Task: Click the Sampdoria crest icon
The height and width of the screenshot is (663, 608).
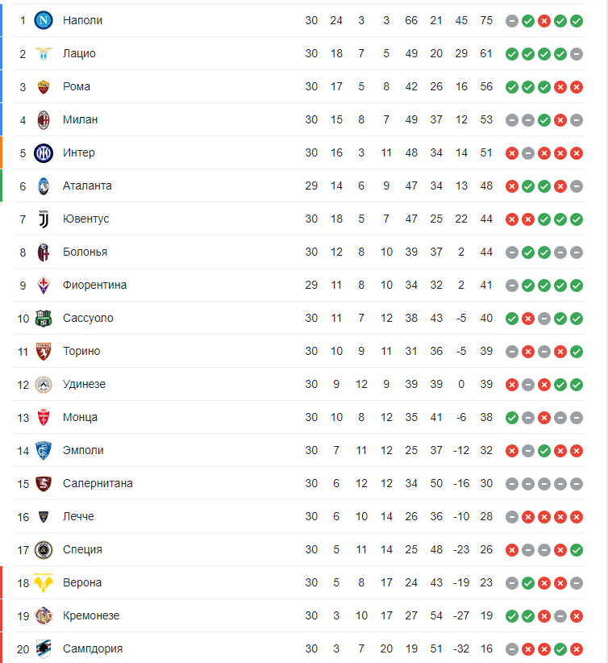Action: coord(44,648)
